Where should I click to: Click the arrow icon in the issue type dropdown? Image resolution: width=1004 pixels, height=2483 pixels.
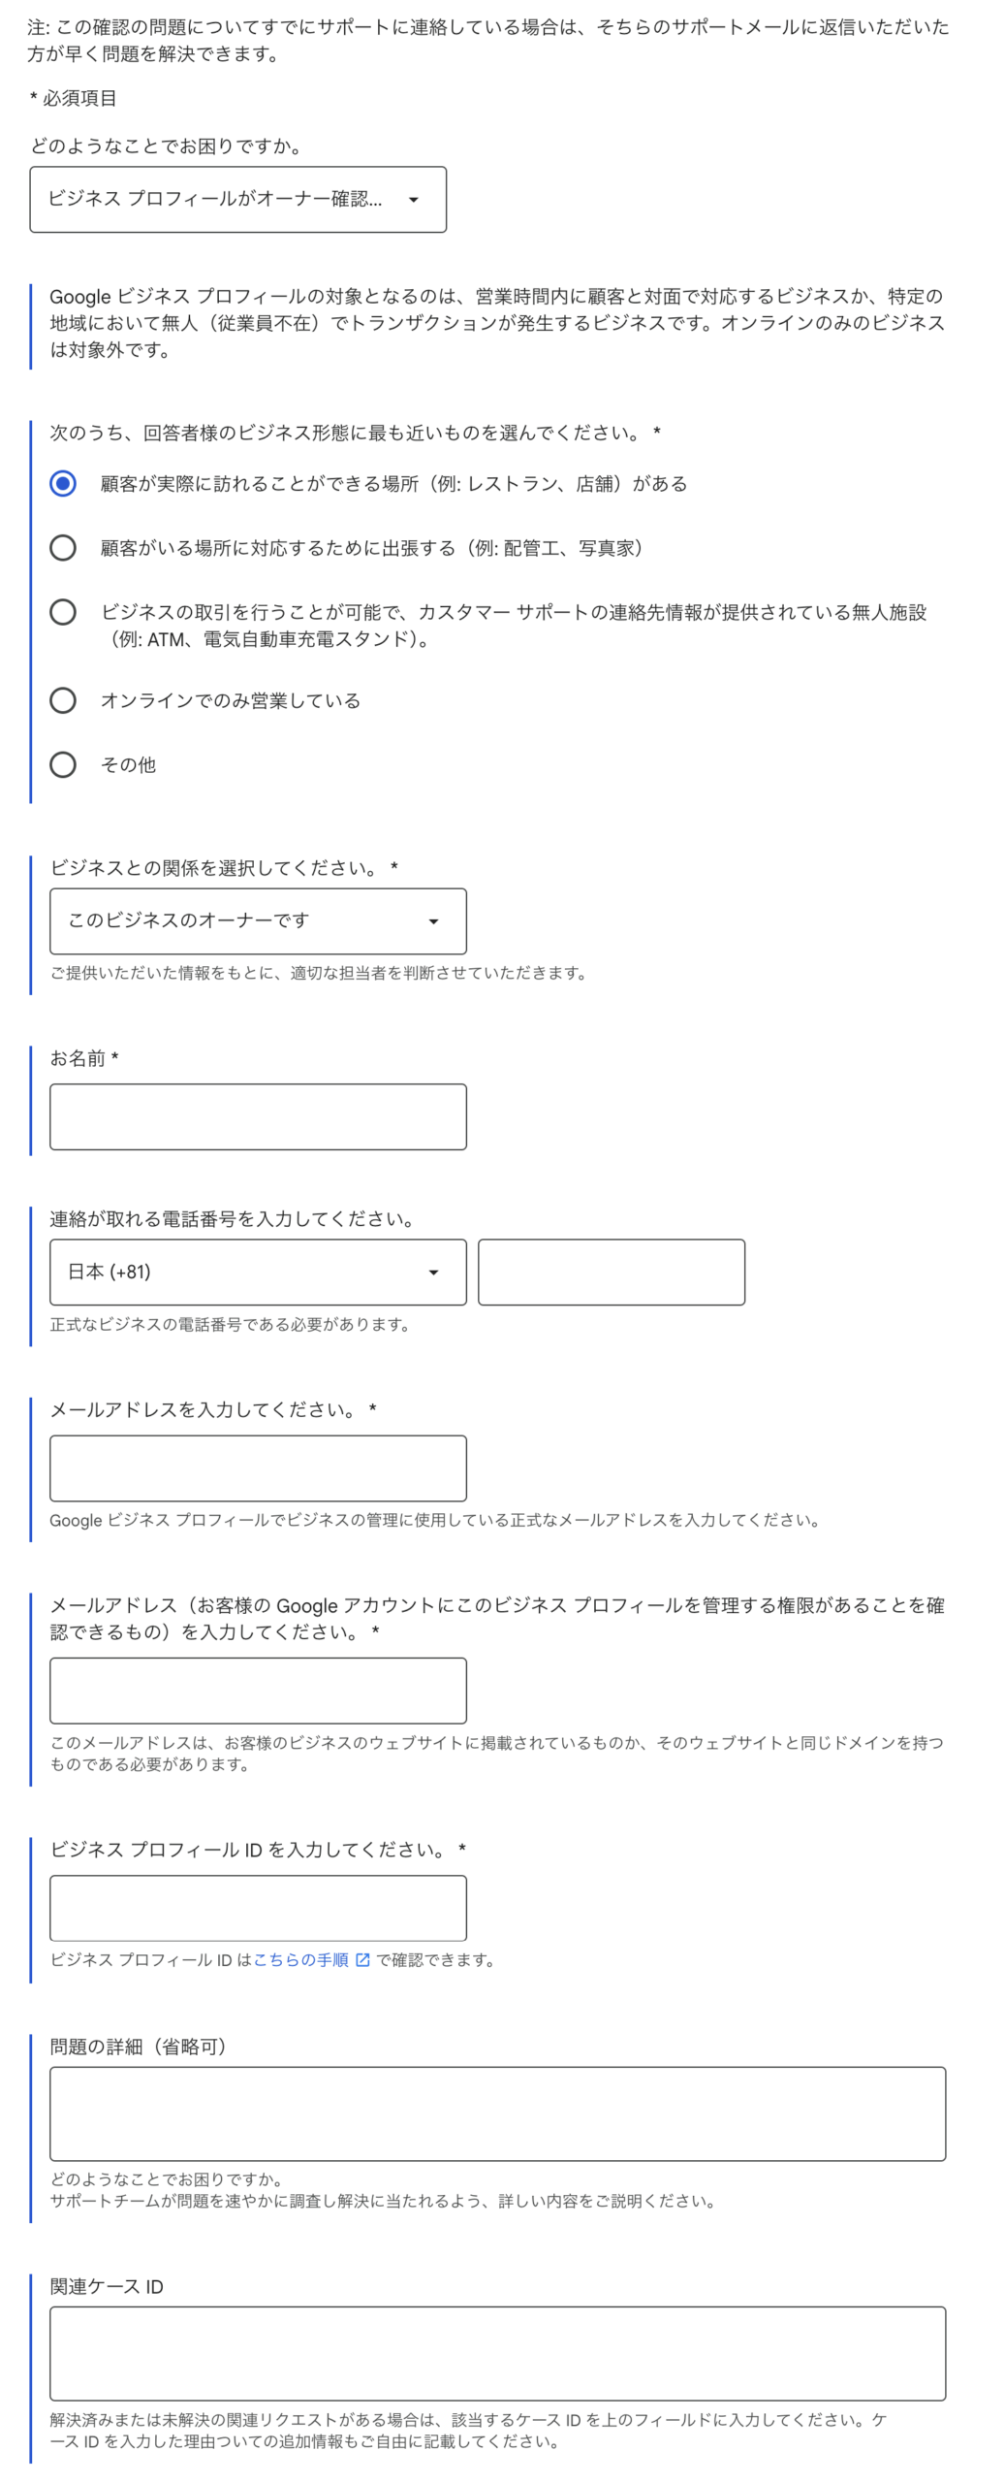tap(414, 200)
